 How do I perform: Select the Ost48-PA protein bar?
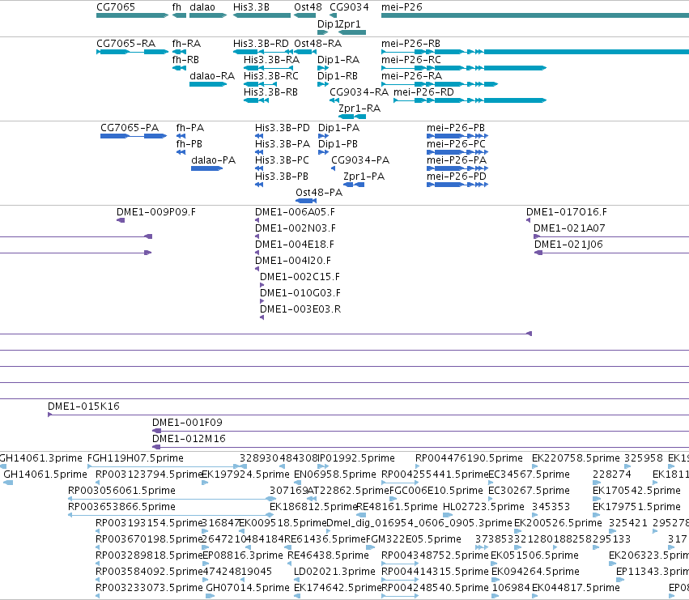(x=306, y=201)
